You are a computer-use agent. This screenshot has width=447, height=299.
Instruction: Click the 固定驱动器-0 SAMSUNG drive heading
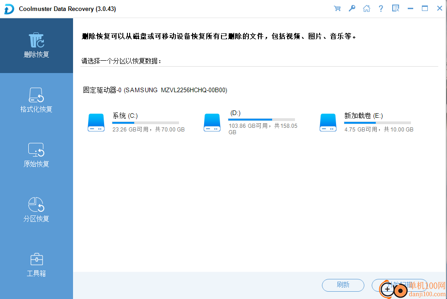tap(155, 90)
